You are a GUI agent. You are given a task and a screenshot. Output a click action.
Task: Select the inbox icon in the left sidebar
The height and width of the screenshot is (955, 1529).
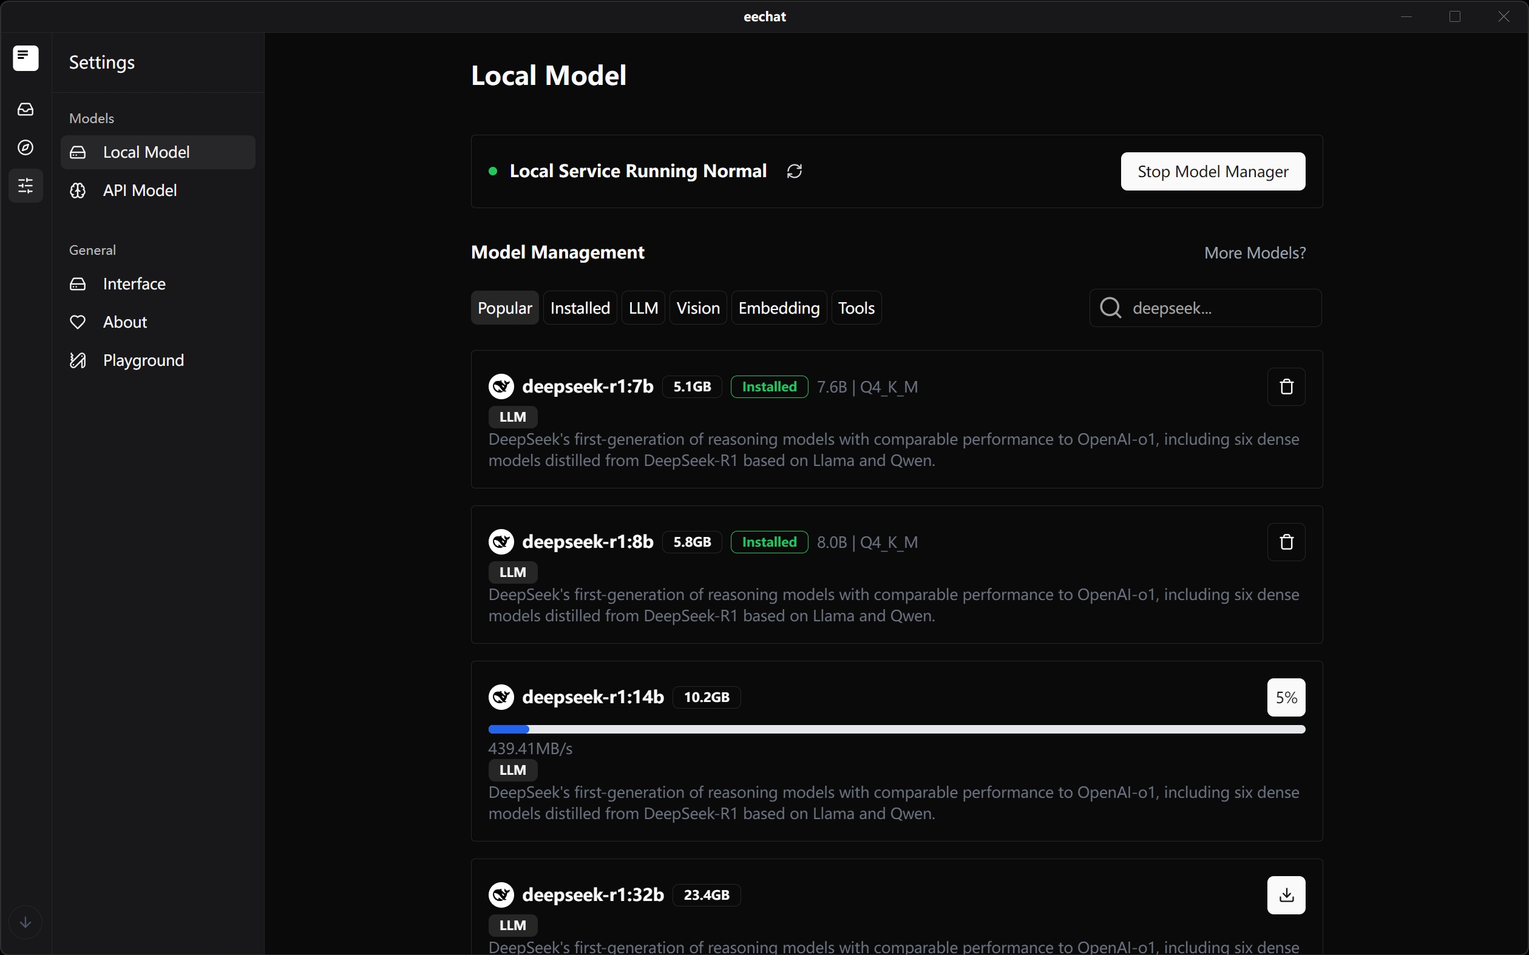point(25,109)
